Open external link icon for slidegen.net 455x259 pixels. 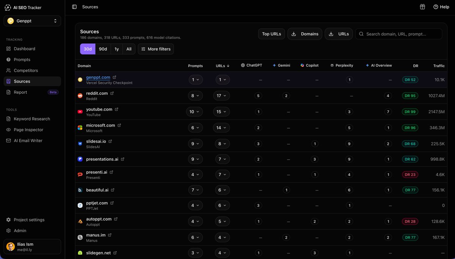[x=115, y=253]
